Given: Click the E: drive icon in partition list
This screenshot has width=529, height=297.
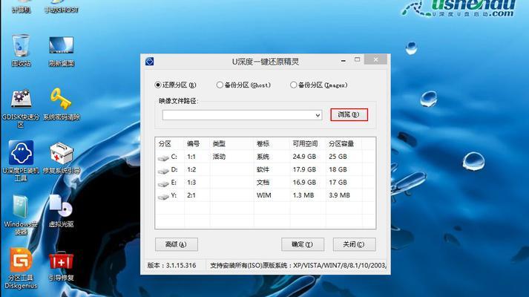Looking at the screenshot, I should [163, 183].
